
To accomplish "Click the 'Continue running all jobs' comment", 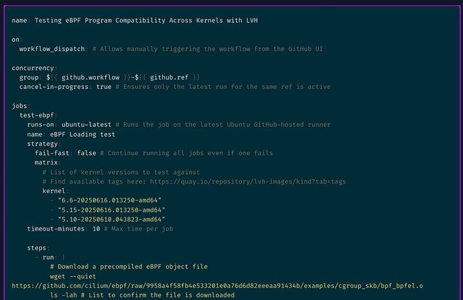I will (186, 153).
